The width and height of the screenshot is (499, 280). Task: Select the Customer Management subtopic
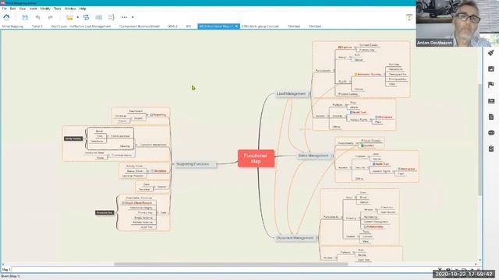(x=153, y=145)
